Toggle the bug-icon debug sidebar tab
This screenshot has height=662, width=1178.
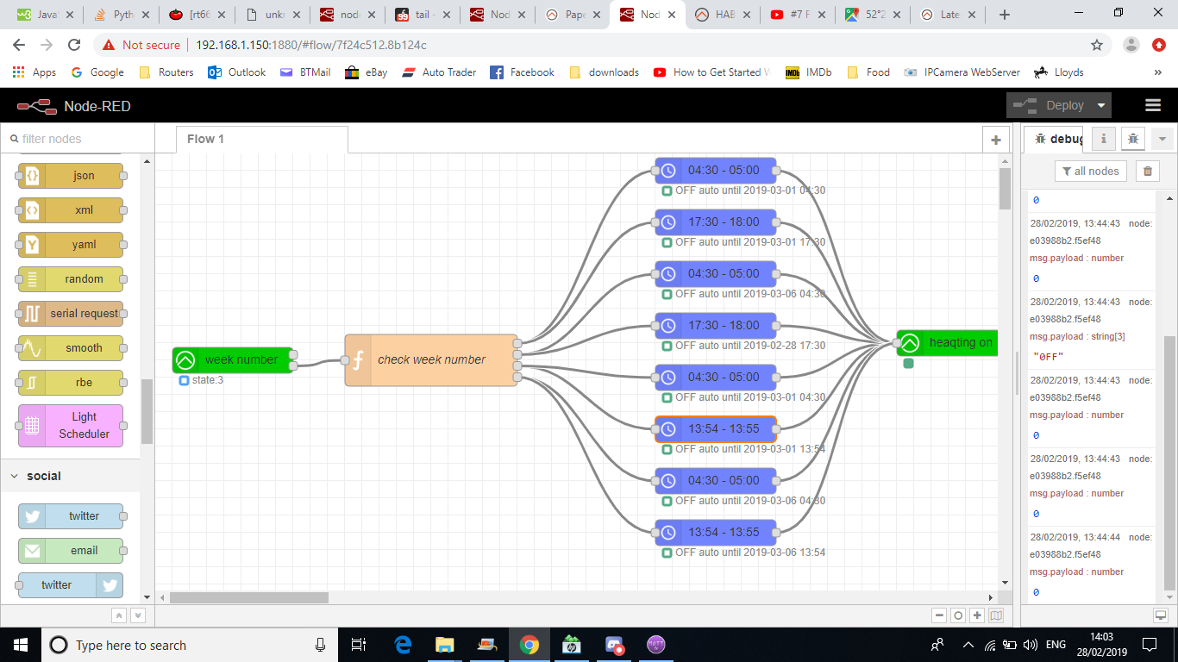pyautogui.click(x=1133, y=139)
